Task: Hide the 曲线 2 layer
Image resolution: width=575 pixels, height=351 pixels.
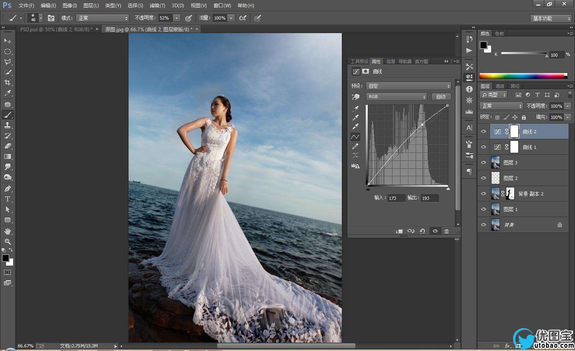Action: pyautogui.click(x=484, y=131)
